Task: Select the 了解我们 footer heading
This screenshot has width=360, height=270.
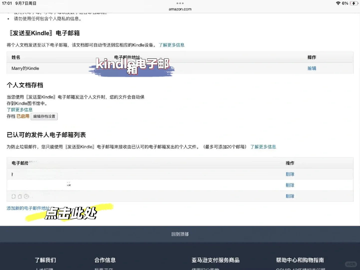Action: click(45, 260)
